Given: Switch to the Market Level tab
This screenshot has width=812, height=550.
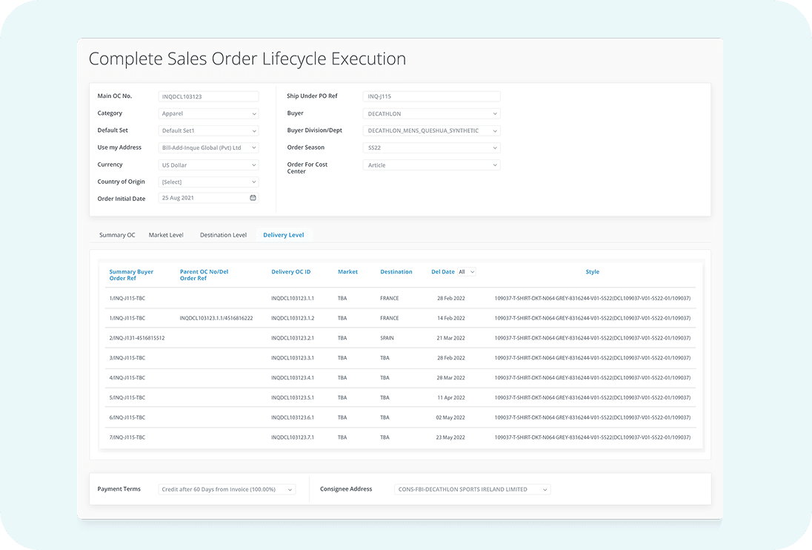Looking at the screenshot, I should point(166,235).
